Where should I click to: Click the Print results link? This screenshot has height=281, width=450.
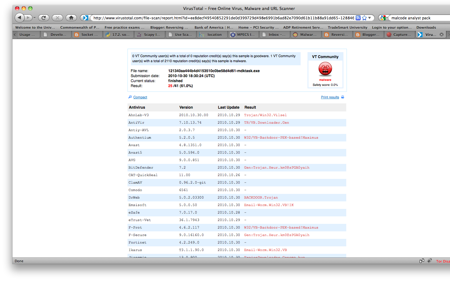[x=330, y=97]
